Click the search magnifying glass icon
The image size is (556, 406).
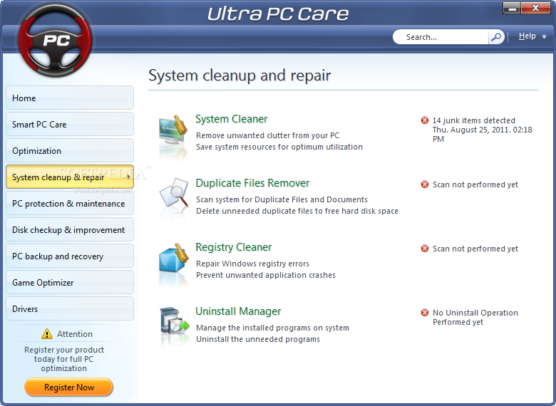point(496,37)
